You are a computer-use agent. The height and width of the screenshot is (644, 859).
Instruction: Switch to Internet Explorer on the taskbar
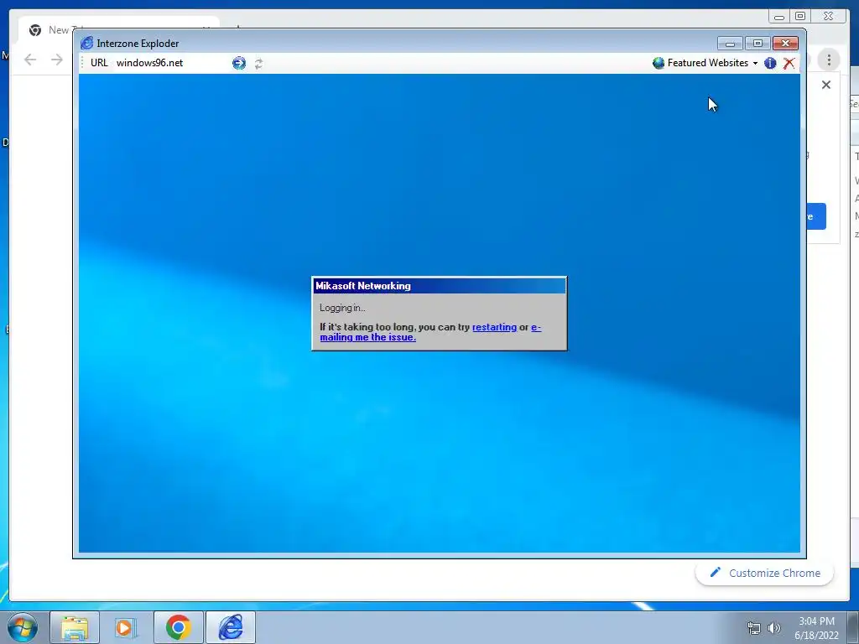[231, 627]
